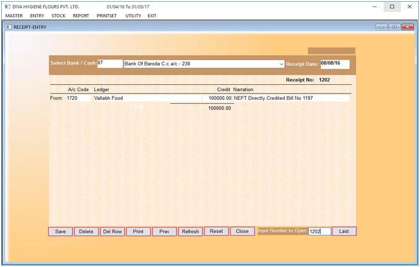The width and height of the screenshot is (420, 267).
Task: Open the STOCK menu
Action: pos(59,16)
